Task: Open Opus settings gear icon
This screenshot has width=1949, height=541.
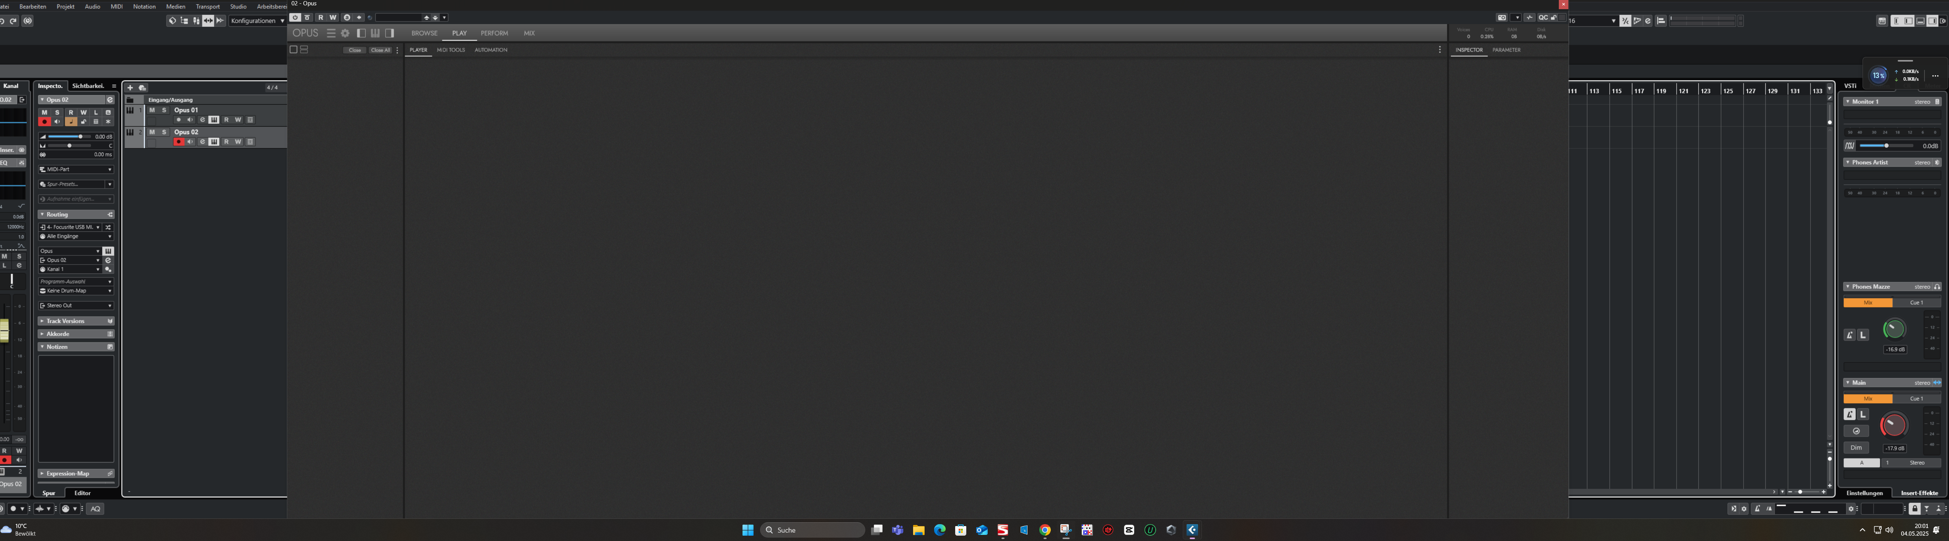Action: (x=345, y=33)
